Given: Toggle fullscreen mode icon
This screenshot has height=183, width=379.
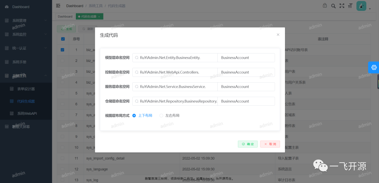Looking at the screenshot, I should [x=342, y=6].
